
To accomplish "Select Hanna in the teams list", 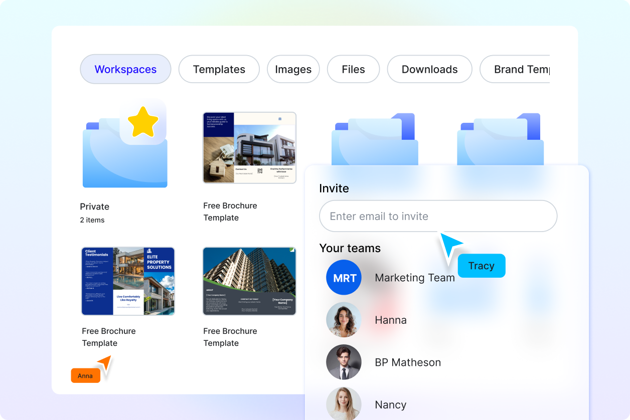I will pyautogui.click(x=391, y=320).
